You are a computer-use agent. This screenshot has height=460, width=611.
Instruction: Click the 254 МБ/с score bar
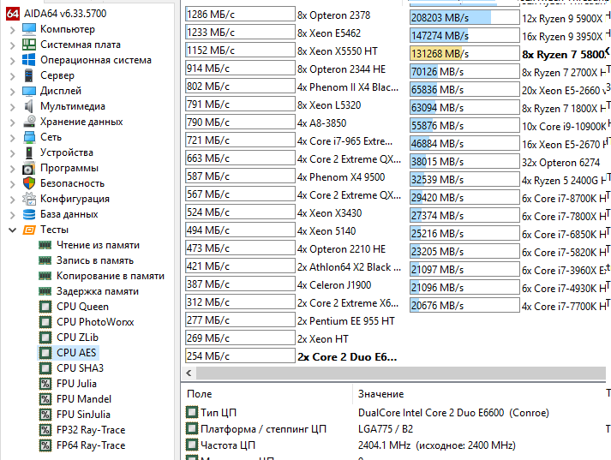[240, 356]
